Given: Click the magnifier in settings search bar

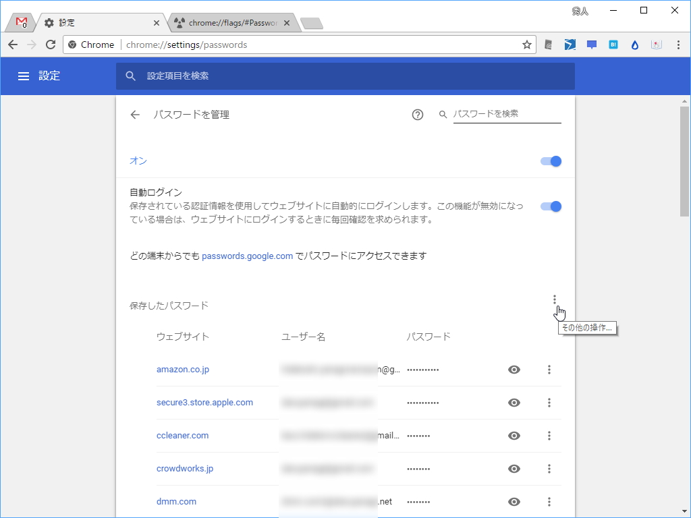Looking at the screenshot, I should 130,76.
